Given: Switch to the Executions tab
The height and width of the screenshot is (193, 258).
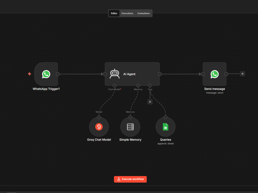Looking at the screenshot, I should pyautogui.click(x=127, y=13).
